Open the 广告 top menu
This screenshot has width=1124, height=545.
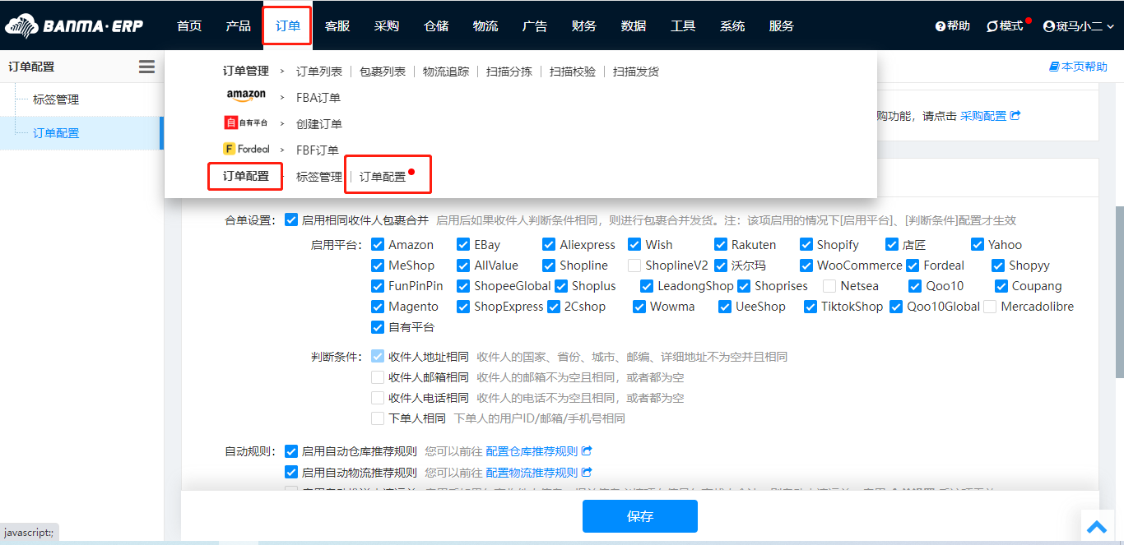coord(535,25)
